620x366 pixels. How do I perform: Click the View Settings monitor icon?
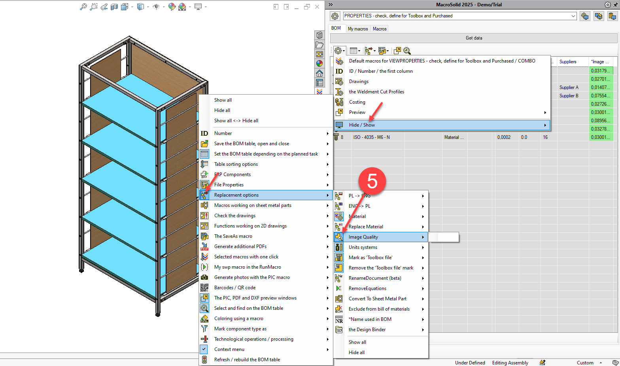pyautogui.click(x=198, y=7)
